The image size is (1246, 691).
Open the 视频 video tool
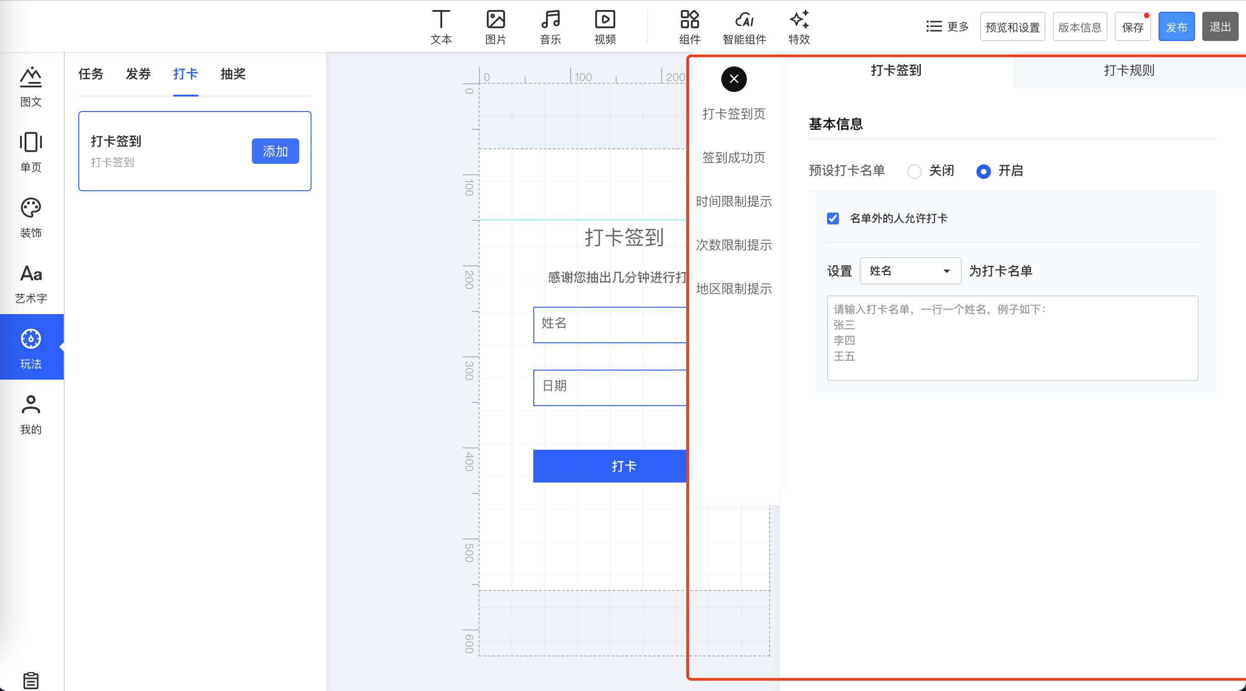click(605, 27)
